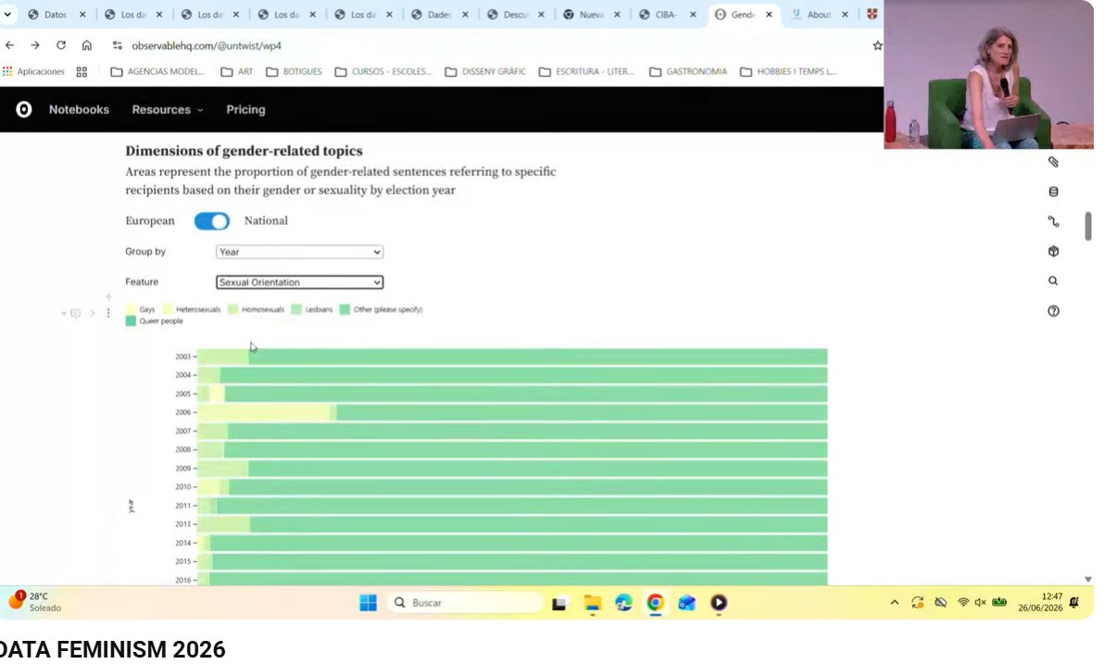Open the Group by Year dropdown
Viewport: 1104px width, 664px height.
299,252
